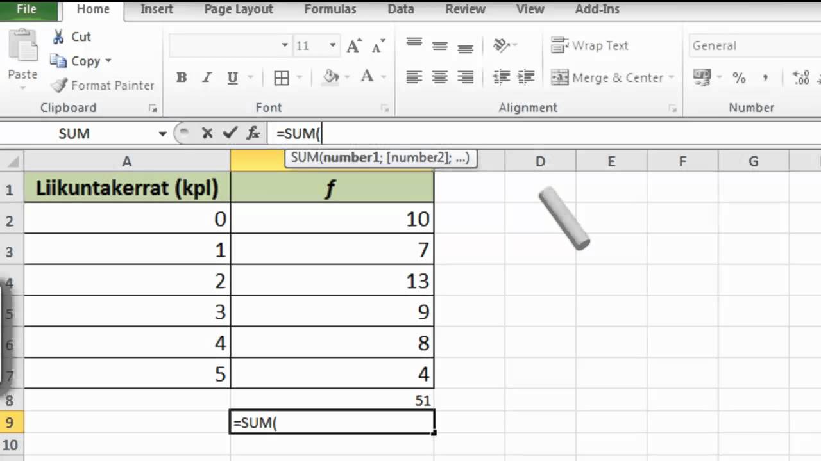Click the Font Color A icon
Viewport: 821px width, 461px height.
tap(367, 77)
